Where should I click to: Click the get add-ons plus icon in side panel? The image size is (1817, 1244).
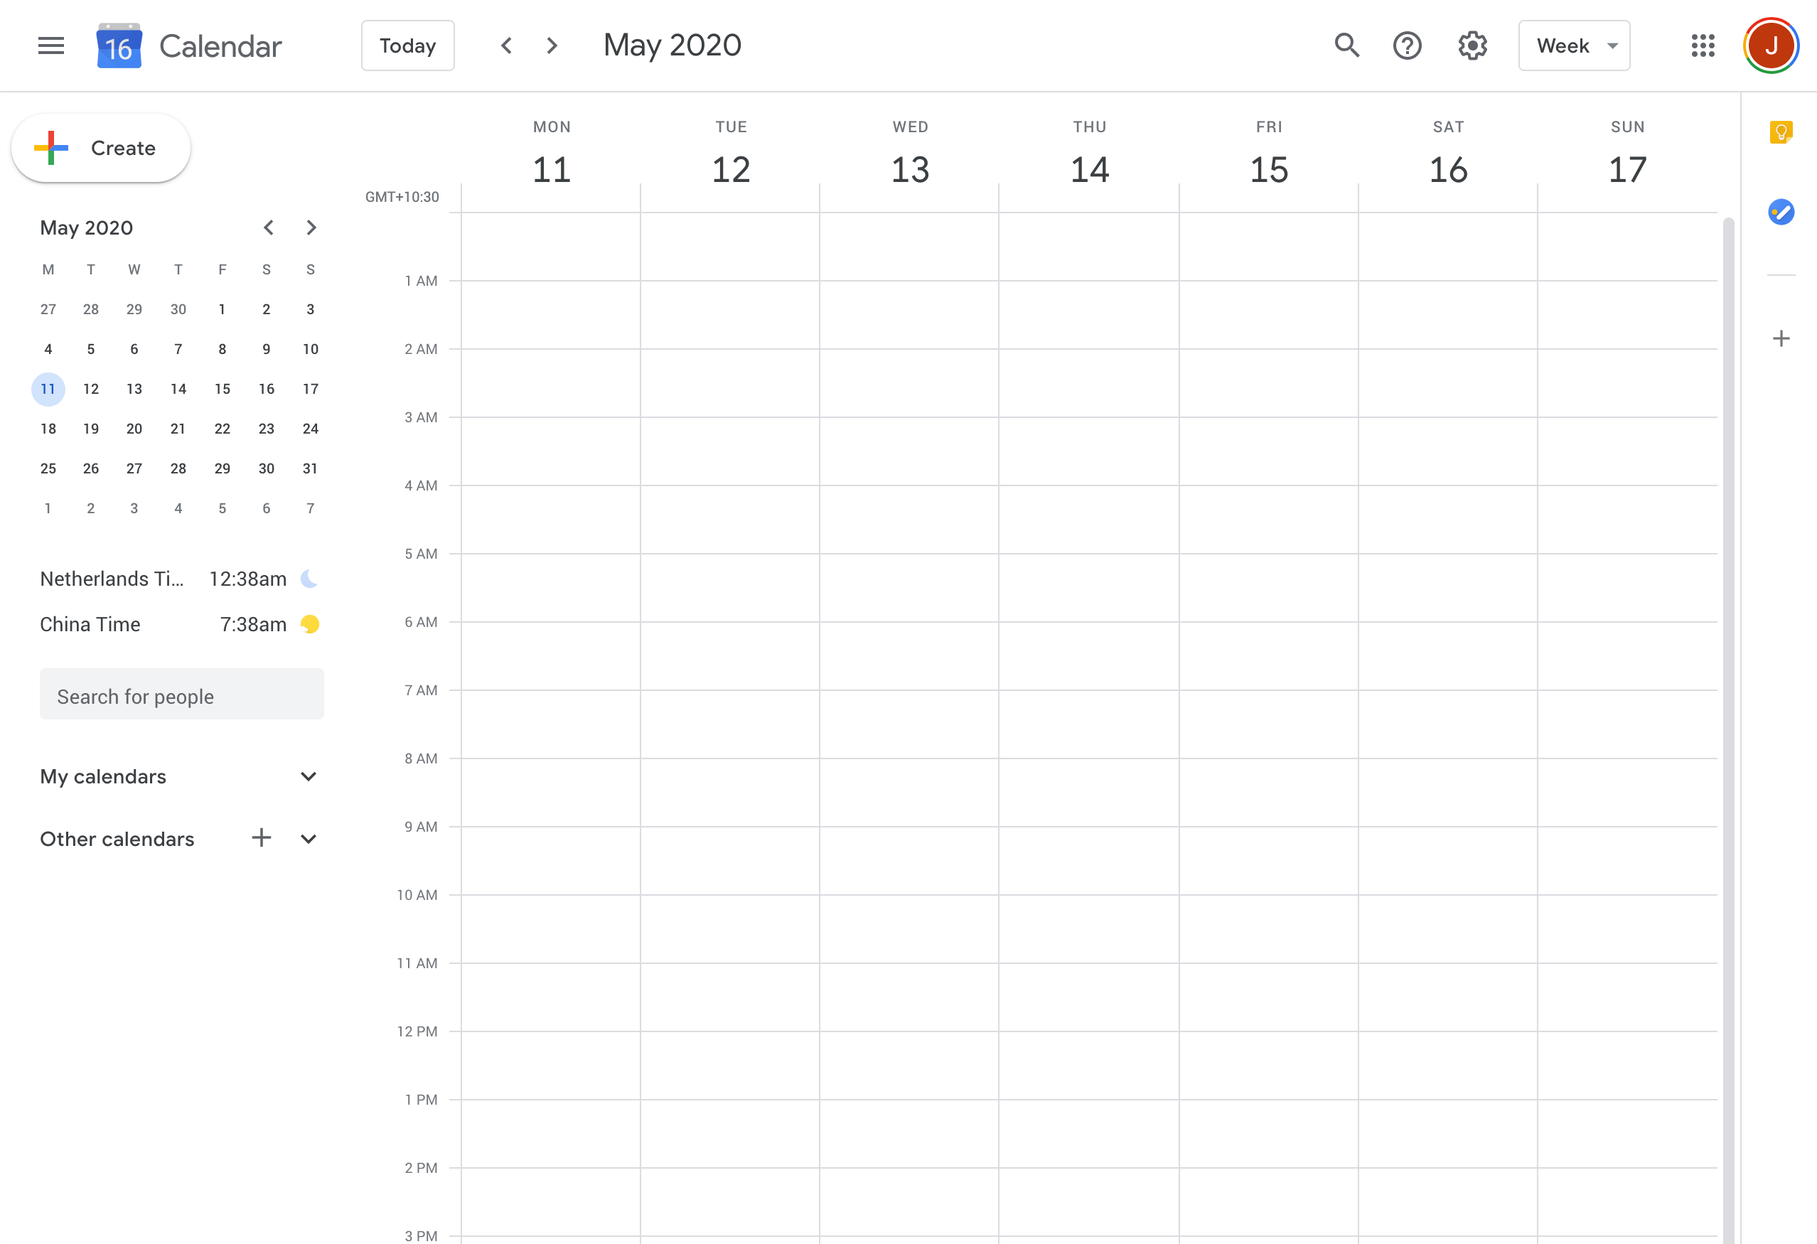1781,338
